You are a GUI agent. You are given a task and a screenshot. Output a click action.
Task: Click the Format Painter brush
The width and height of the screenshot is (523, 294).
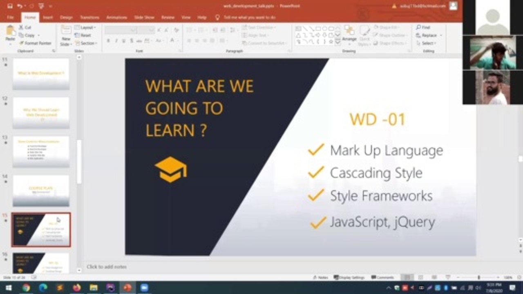click(x=35, y=43)
